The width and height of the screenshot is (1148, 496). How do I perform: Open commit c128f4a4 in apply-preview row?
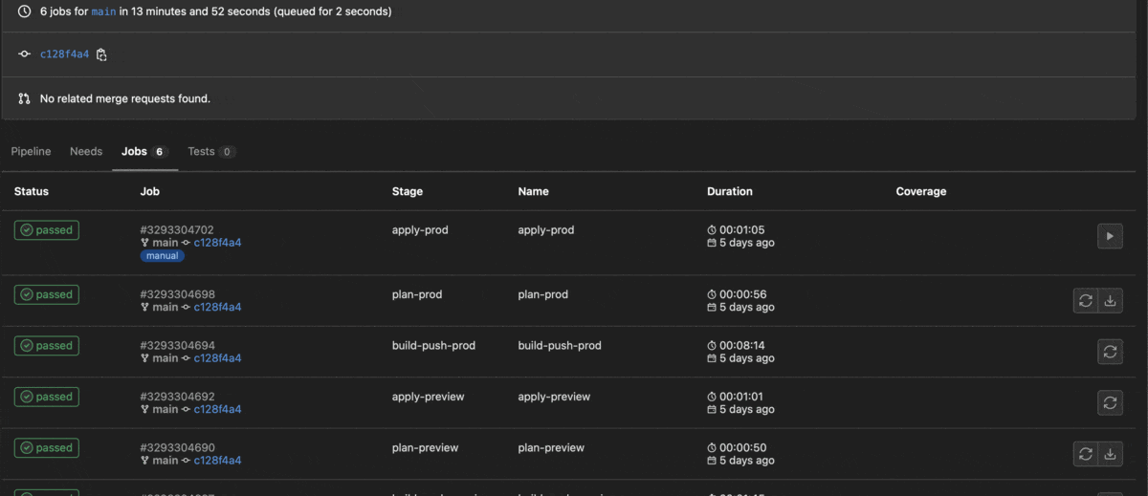tap(217, 409)
